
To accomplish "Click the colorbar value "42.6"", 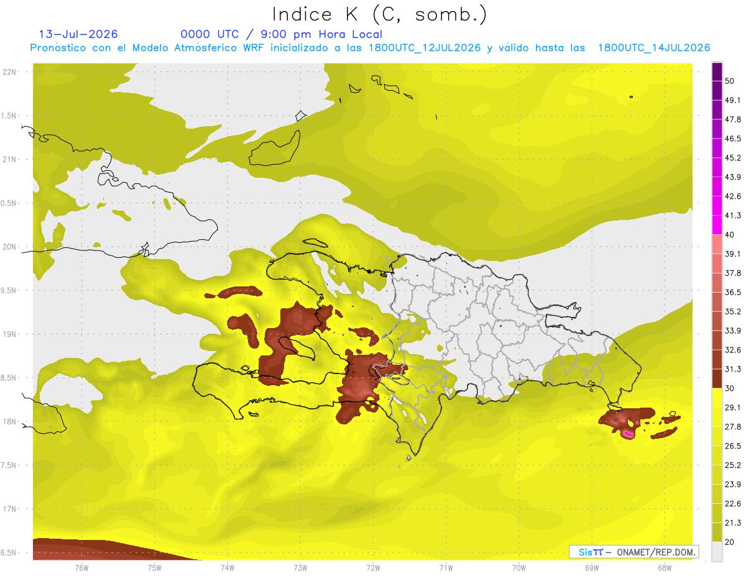I will click(x=733, y=196).
